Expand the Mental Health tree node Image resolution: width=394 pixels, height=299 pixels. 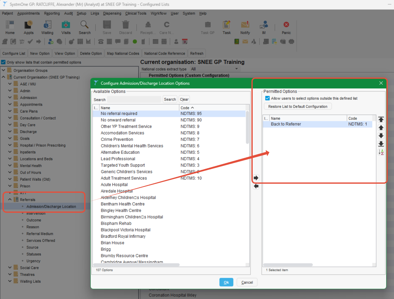point(10,166)
